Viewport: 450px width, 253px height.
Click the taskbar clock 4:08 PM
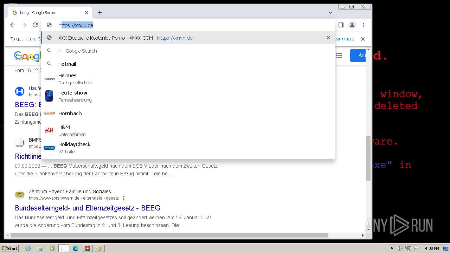click(432, 248)
